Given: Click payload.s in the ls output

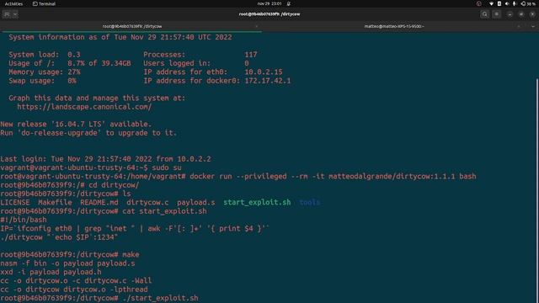Looking at the screenshot, I should (196, 202).
